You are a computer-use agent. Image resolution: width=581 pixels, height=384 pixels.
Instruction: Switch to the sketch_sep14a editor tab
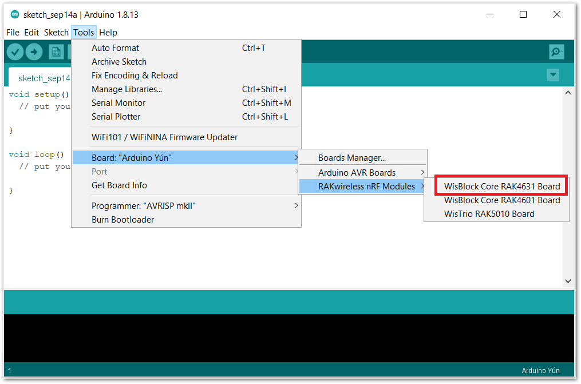pyautogui.click(x=40, y=78)
